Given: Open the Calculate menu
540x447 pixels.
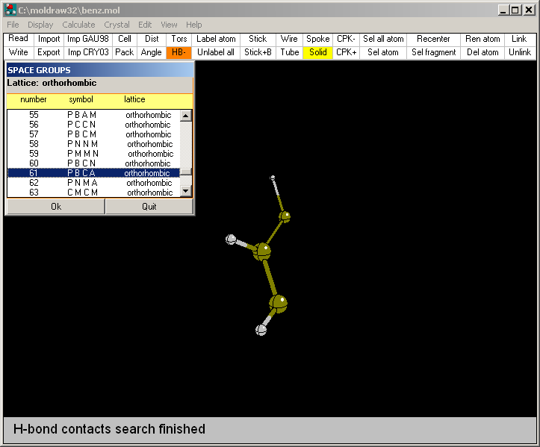Looking at the screenshot, I should click(78, 25).
